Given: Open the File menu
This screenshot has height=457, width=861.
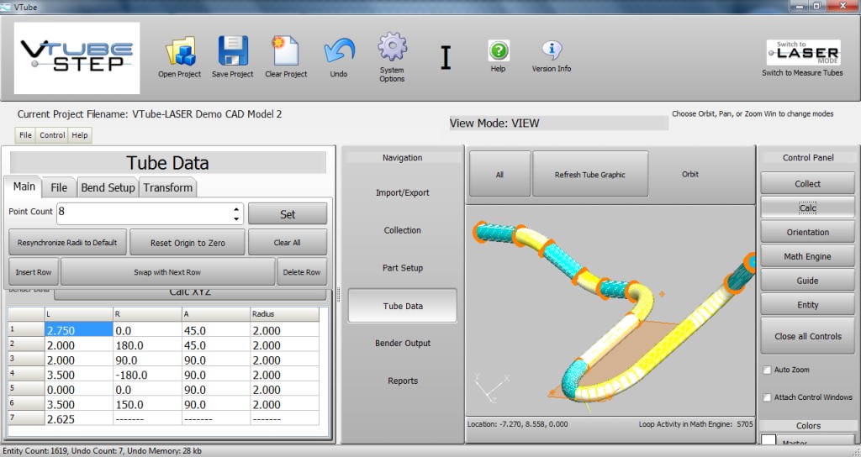Looking at the screenshot, I should coord(26,135).
